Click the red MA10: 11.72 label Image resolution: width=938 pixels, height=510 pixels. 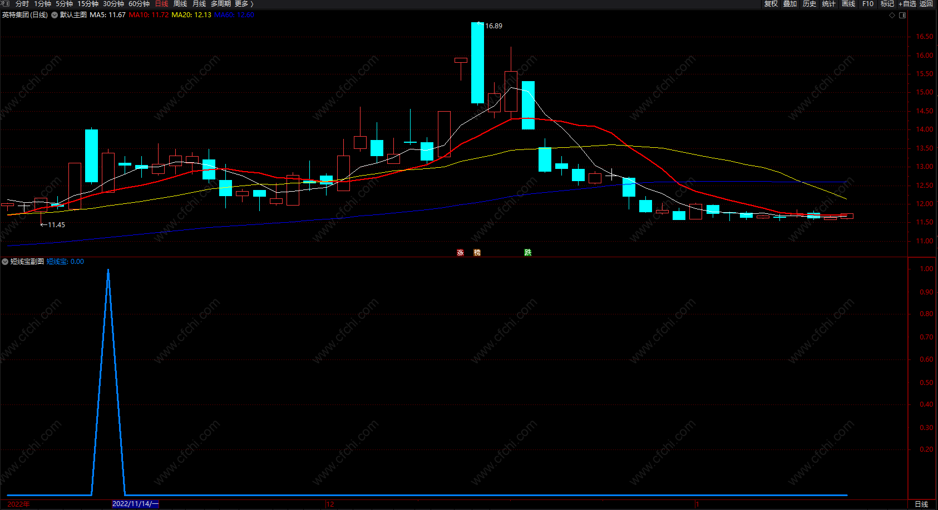(x=149, y=15)
